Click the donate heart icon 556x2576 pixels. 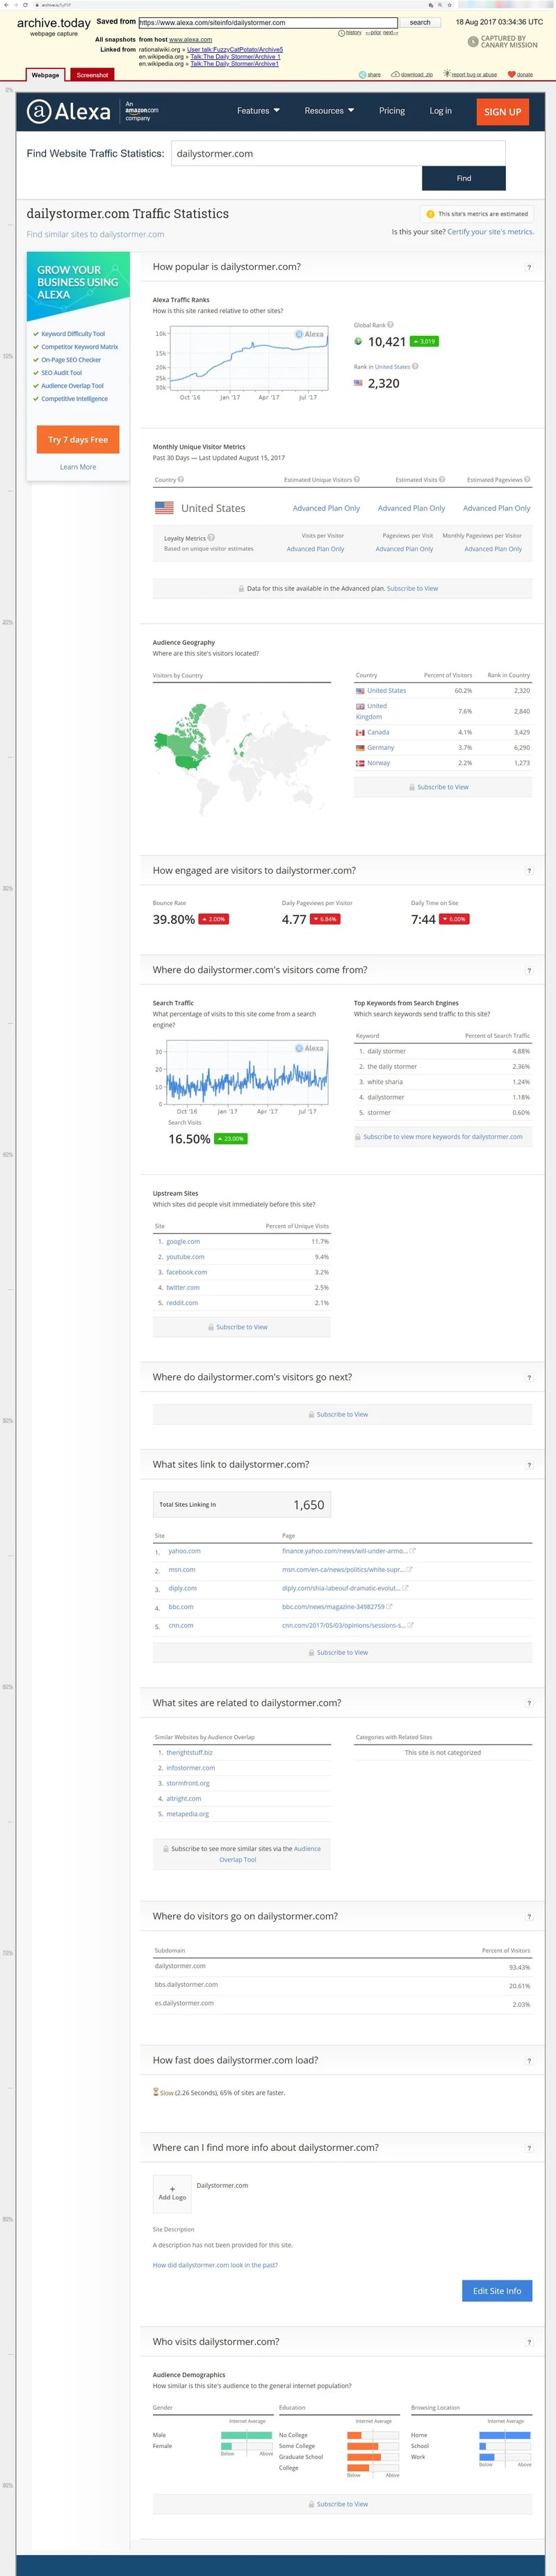click(512, 75)
